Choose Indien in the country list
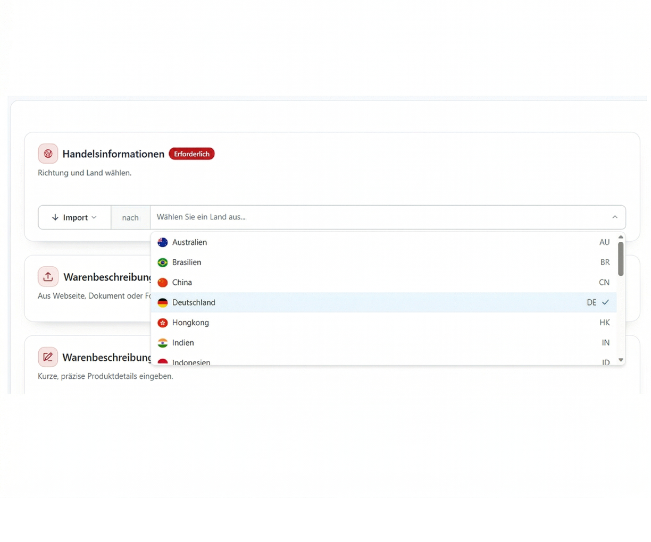Screen dimensions: 651x542 click(183, 343)
